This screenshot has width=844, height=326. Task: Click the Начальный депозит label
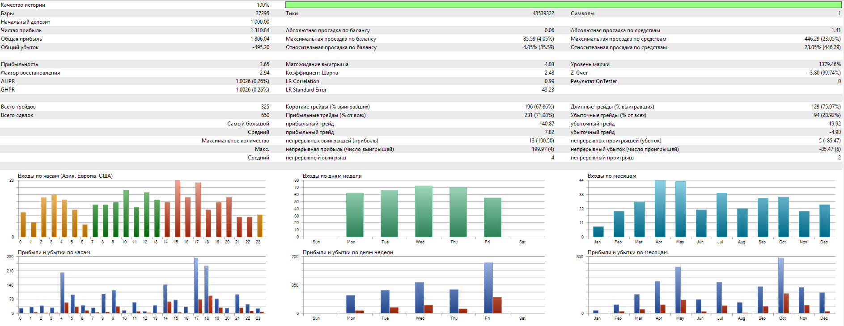25,22
